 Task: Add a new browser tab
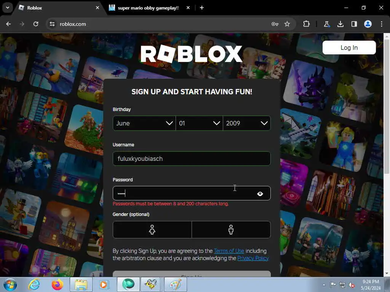(x=202, y=8)
